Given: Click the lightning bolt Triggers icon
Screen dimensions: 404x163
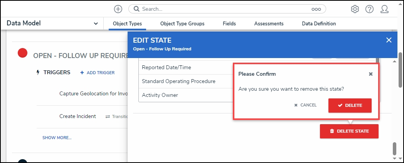Looking at the screenshot, I should (x=38, y=72).
